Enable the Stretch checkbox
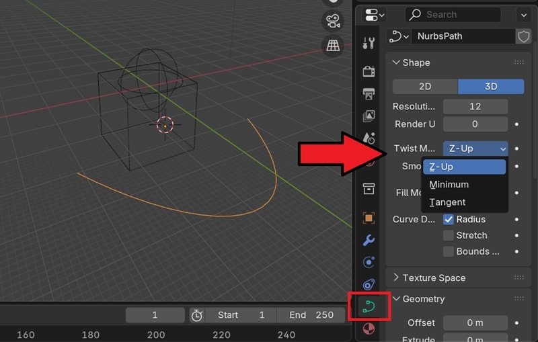 pyautogui.click(x=449, y=235)
